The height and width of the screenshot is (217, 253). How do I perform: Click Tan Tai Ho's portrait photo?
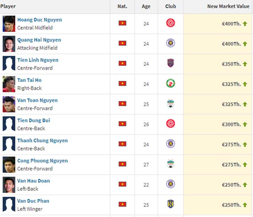pyautogui.click(x=9, y=84)
